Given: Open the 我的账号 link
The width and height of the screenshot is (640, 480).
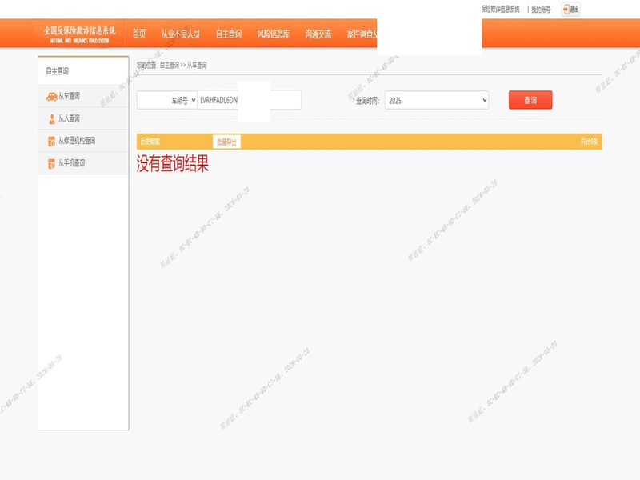Looking at the screenshot, I should coord(541,10).
